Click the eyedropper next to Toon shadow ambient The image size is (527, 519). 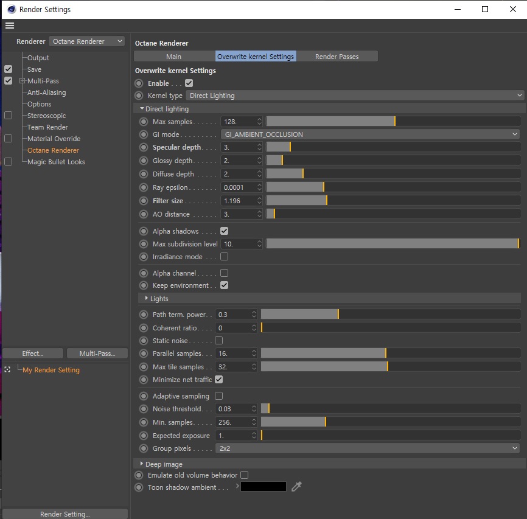pos(296,486)
